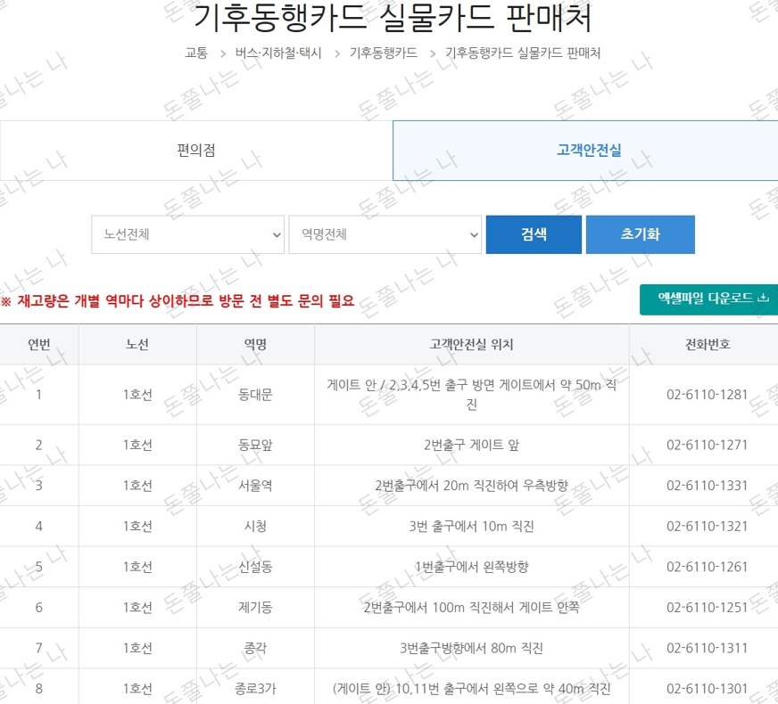Click the blue 검색 search button
This screenshot has height=704, width=778.
pos(533,234)
